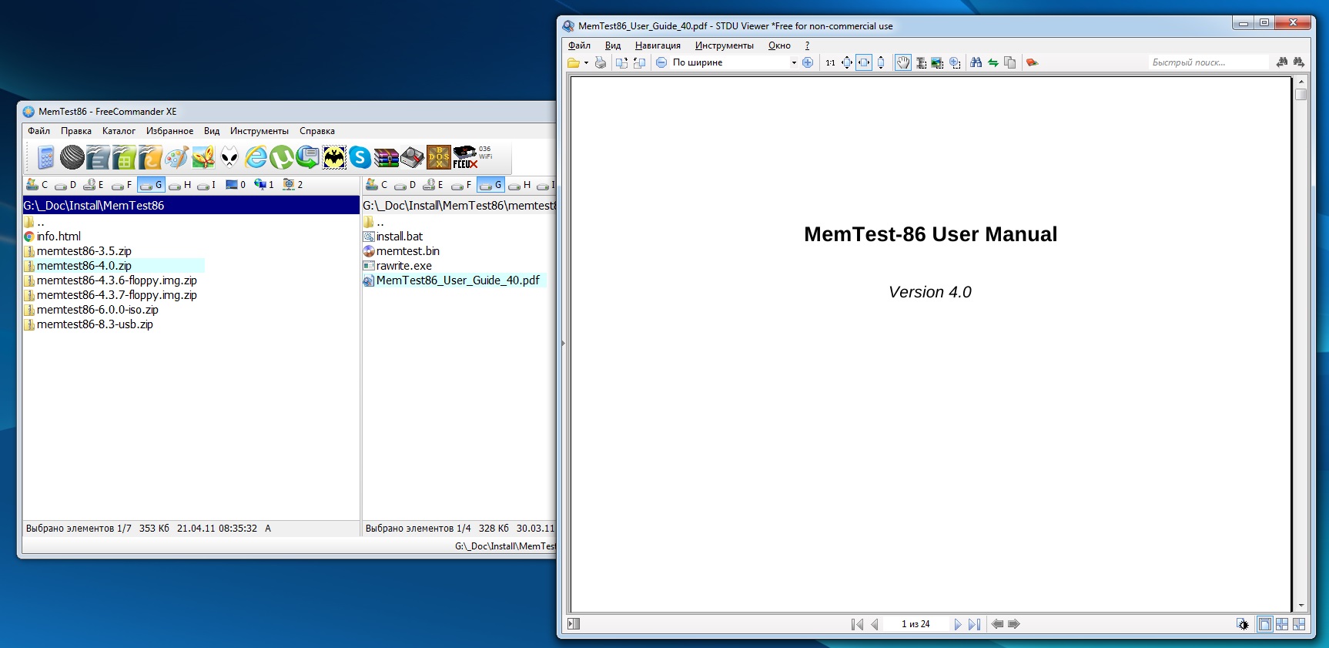
Task: Go to the next PDF page
Action: tap(957, 624)
